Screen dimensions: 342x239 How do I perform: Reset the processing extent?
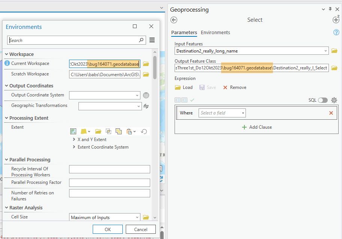coord(144,131)
